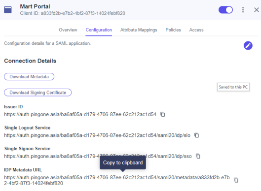Open the Attribute Mappings tab
Screen dimensions: 261x191
tap(139, 30)
